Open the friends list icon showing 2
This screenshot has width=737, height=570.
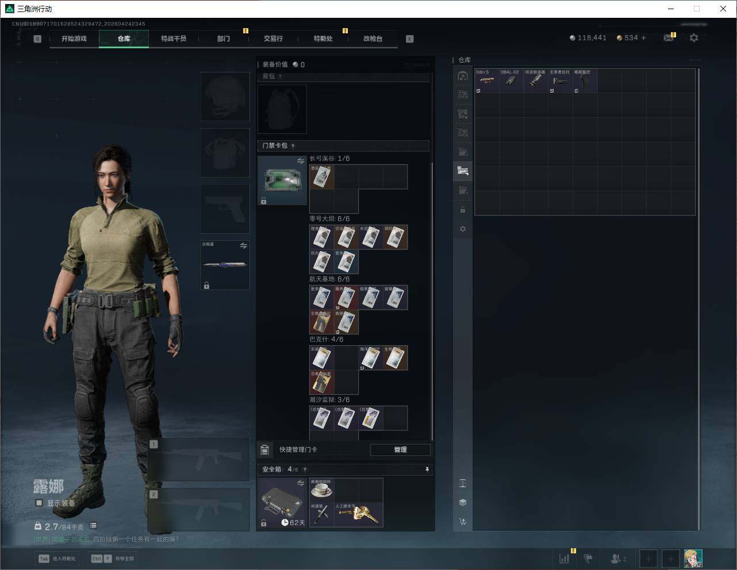point(619,559)
